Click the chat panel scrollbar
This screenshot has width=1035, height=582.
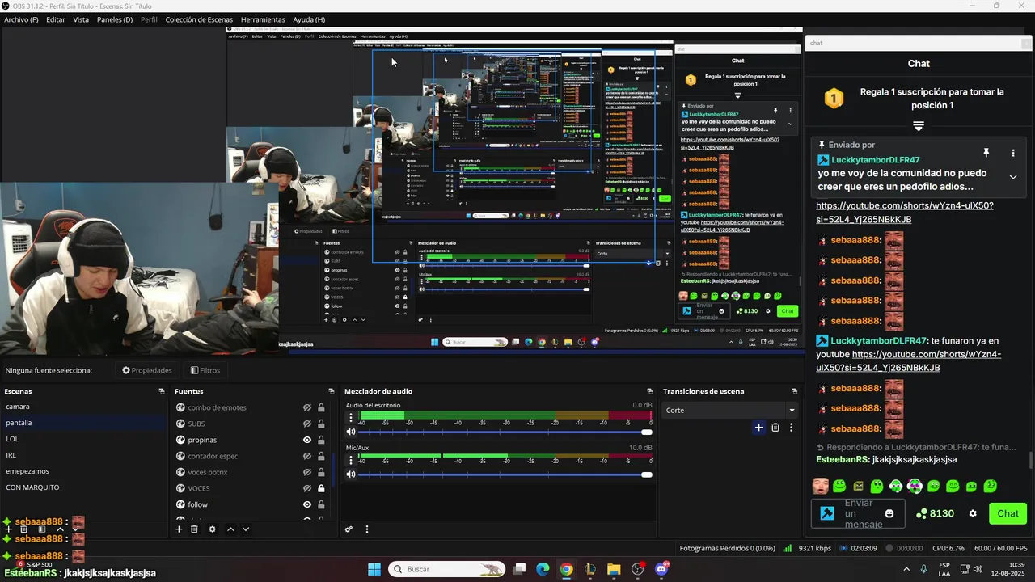click(1030, 460)
